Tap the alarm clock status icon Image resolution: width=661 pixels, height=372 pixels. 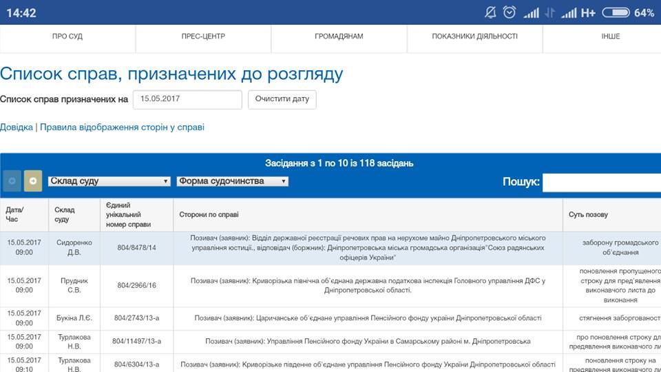(x=510, y=12)
